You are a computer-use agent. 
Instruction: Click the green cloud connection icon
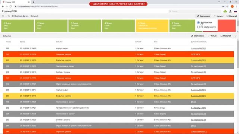[225, 12]
